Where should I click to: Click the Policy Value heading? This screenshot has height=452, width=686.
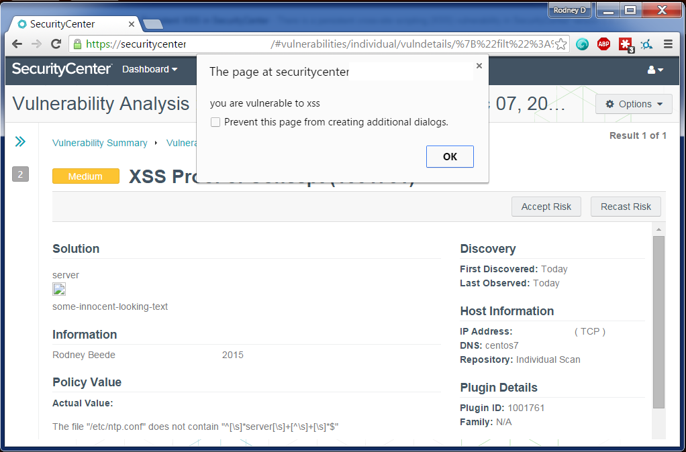click(87, 382)
